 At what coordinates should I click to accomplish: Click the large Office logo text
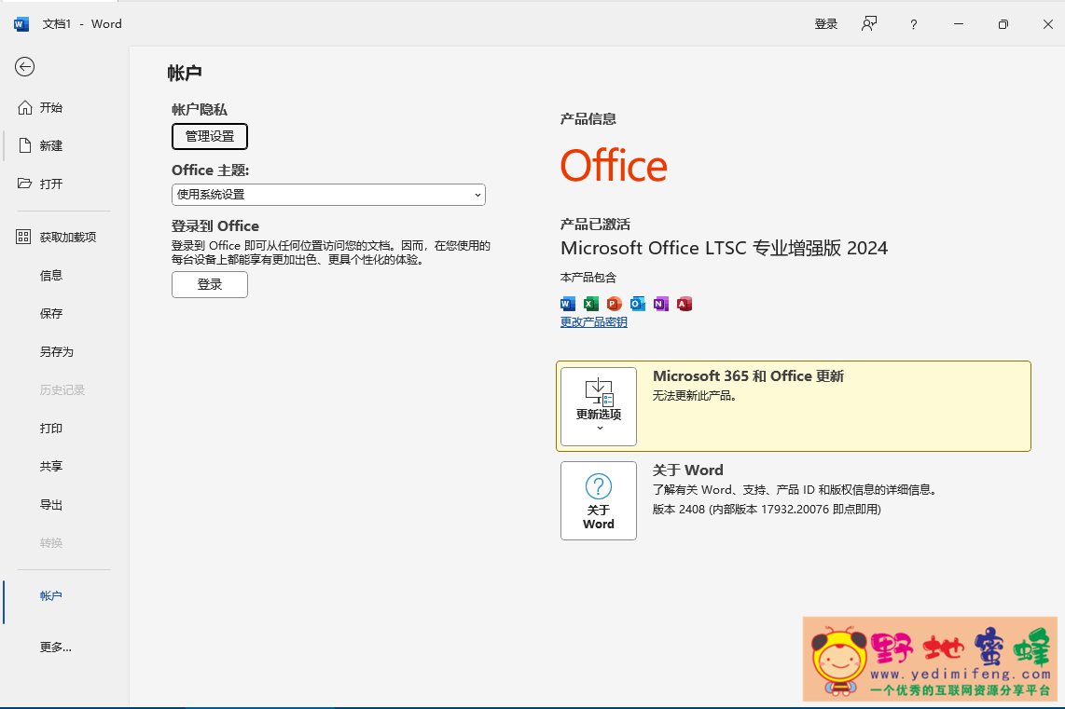click(614, 166)
